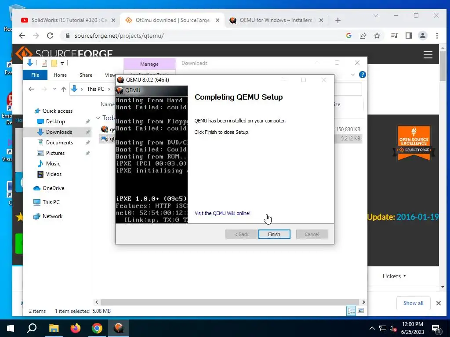This screenshot has width=450, height=337.
Task: Select the QtEmu download SourceForge tab
Action: [172, 20]
